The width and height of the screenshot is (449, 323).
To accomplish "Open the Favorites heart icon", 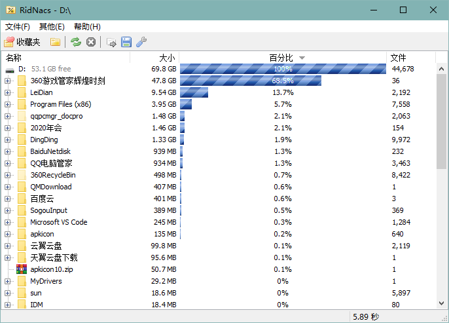I will pyautogui.click(x=9, y=42).
